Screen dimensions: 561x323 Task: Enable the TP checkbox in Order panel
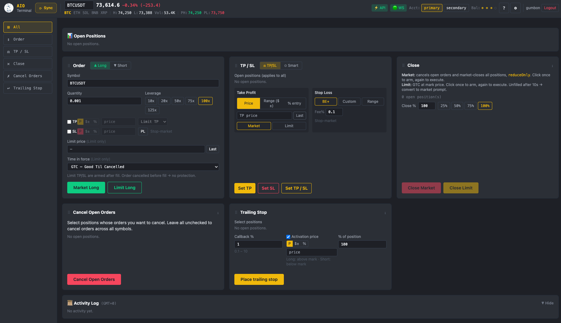[69, 122]
